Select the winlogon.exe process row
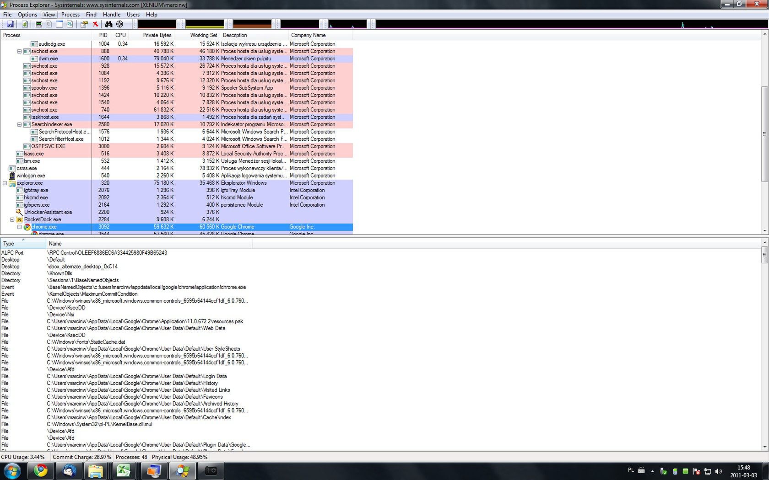Image resolution: width=769 pixels, height=480 pixels. click(x=176, y=176)
